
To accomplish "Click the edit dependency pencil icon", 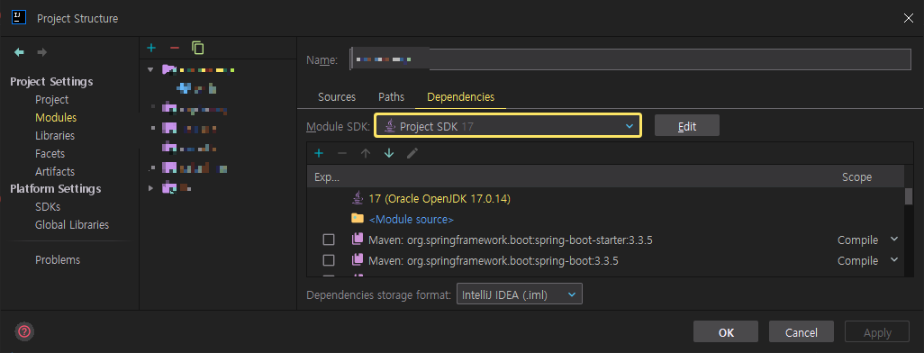I will click(412, 153).
